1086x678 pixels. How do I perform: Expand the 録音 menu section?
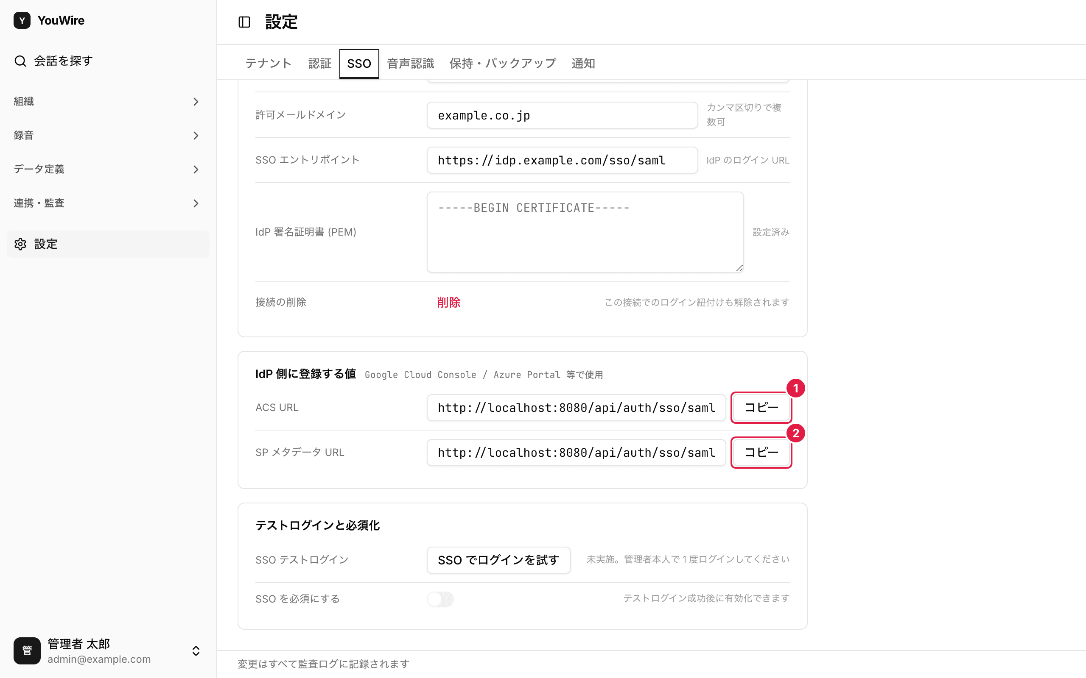pos(108,136)
